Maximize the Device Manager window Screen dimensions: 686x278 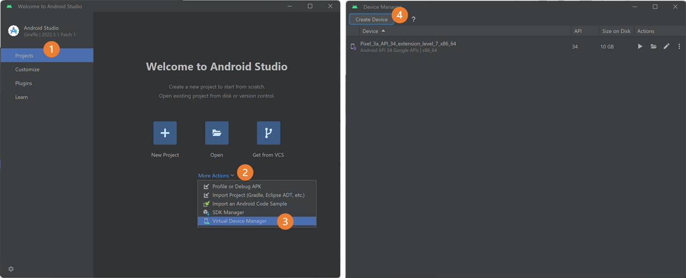(655, 6)
